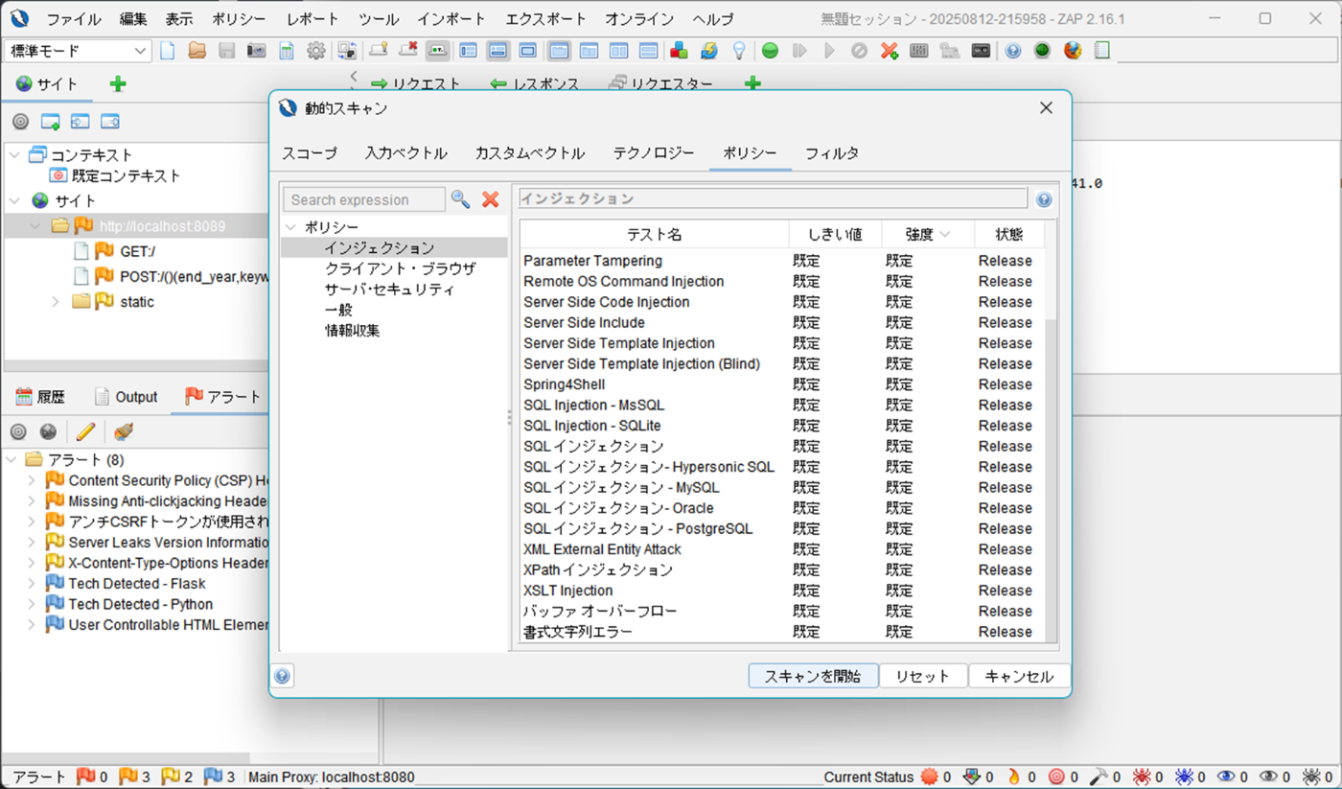Click the pencil edit icon in alerts toolbar
Viewport: 1342px width, 789px height.
pos(85,432)
